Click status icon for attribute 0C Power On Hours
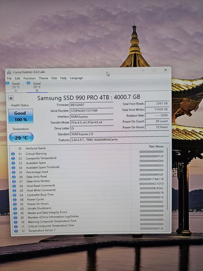The height and width of the screenshot is (271, 203). tap(15, 204)
